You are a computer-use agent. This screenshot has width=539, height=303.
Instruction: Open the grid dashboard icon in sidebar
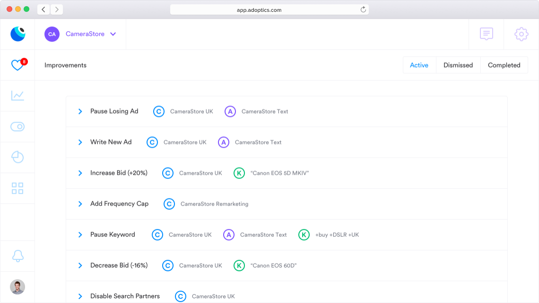point(17,188)
